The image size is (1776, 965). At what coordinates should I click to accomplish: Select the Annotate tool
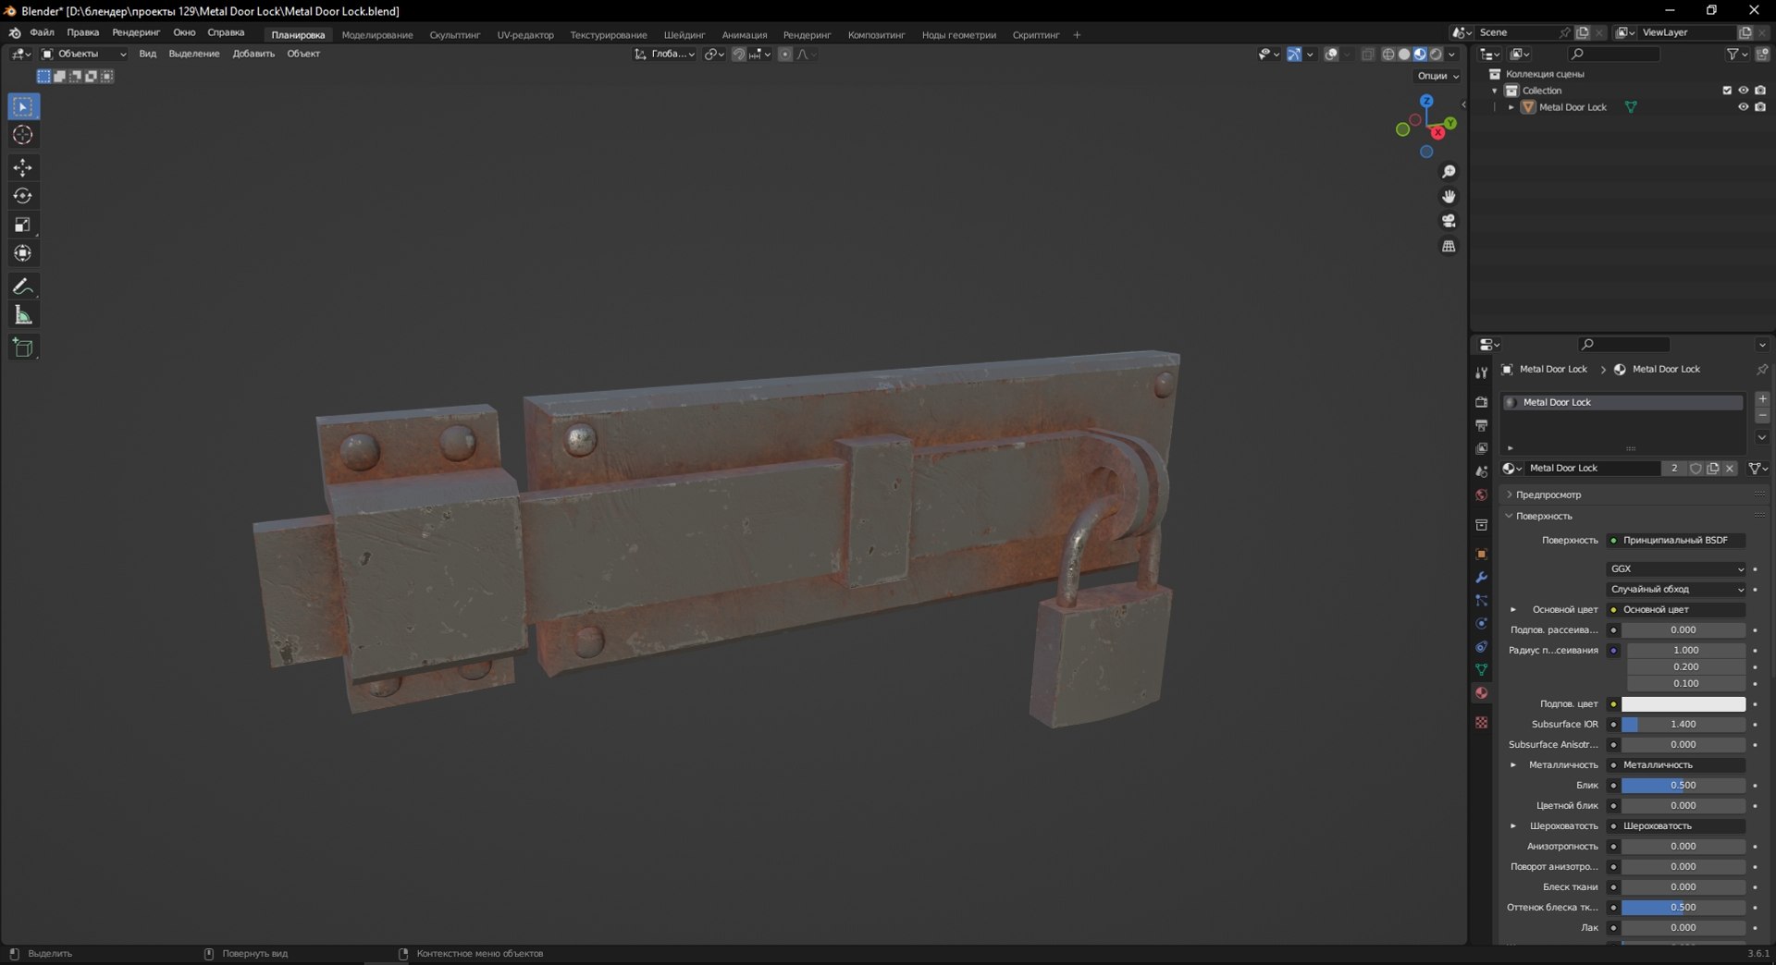pyautogui.click(x=23, y=287)
